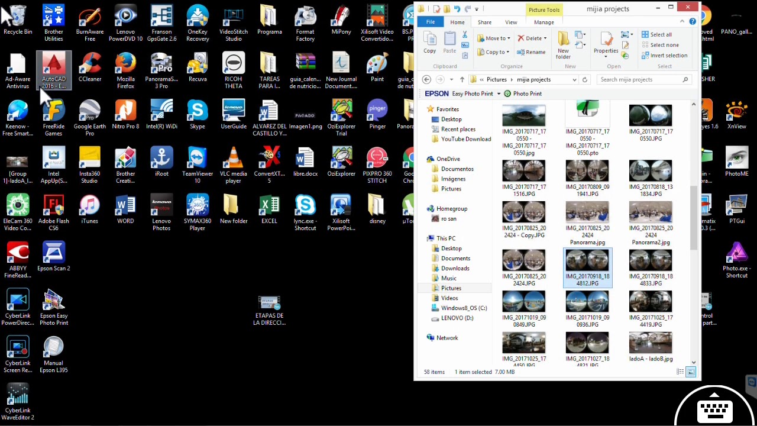Screen dimensions: 757x426
Task: Select the AutoCAD 2016 desktop shortcut
Action: [x=54, y=70]
